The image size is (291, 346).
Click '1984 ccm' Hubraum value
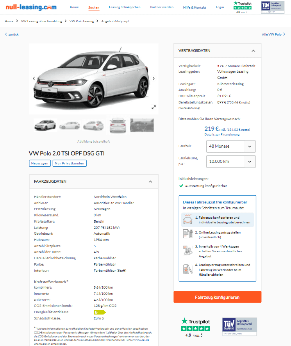point(101,240)
